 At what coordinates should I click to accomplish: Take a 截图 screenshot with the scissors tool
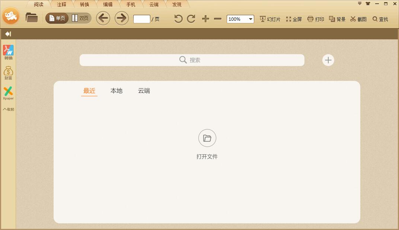tap(358, 19)
